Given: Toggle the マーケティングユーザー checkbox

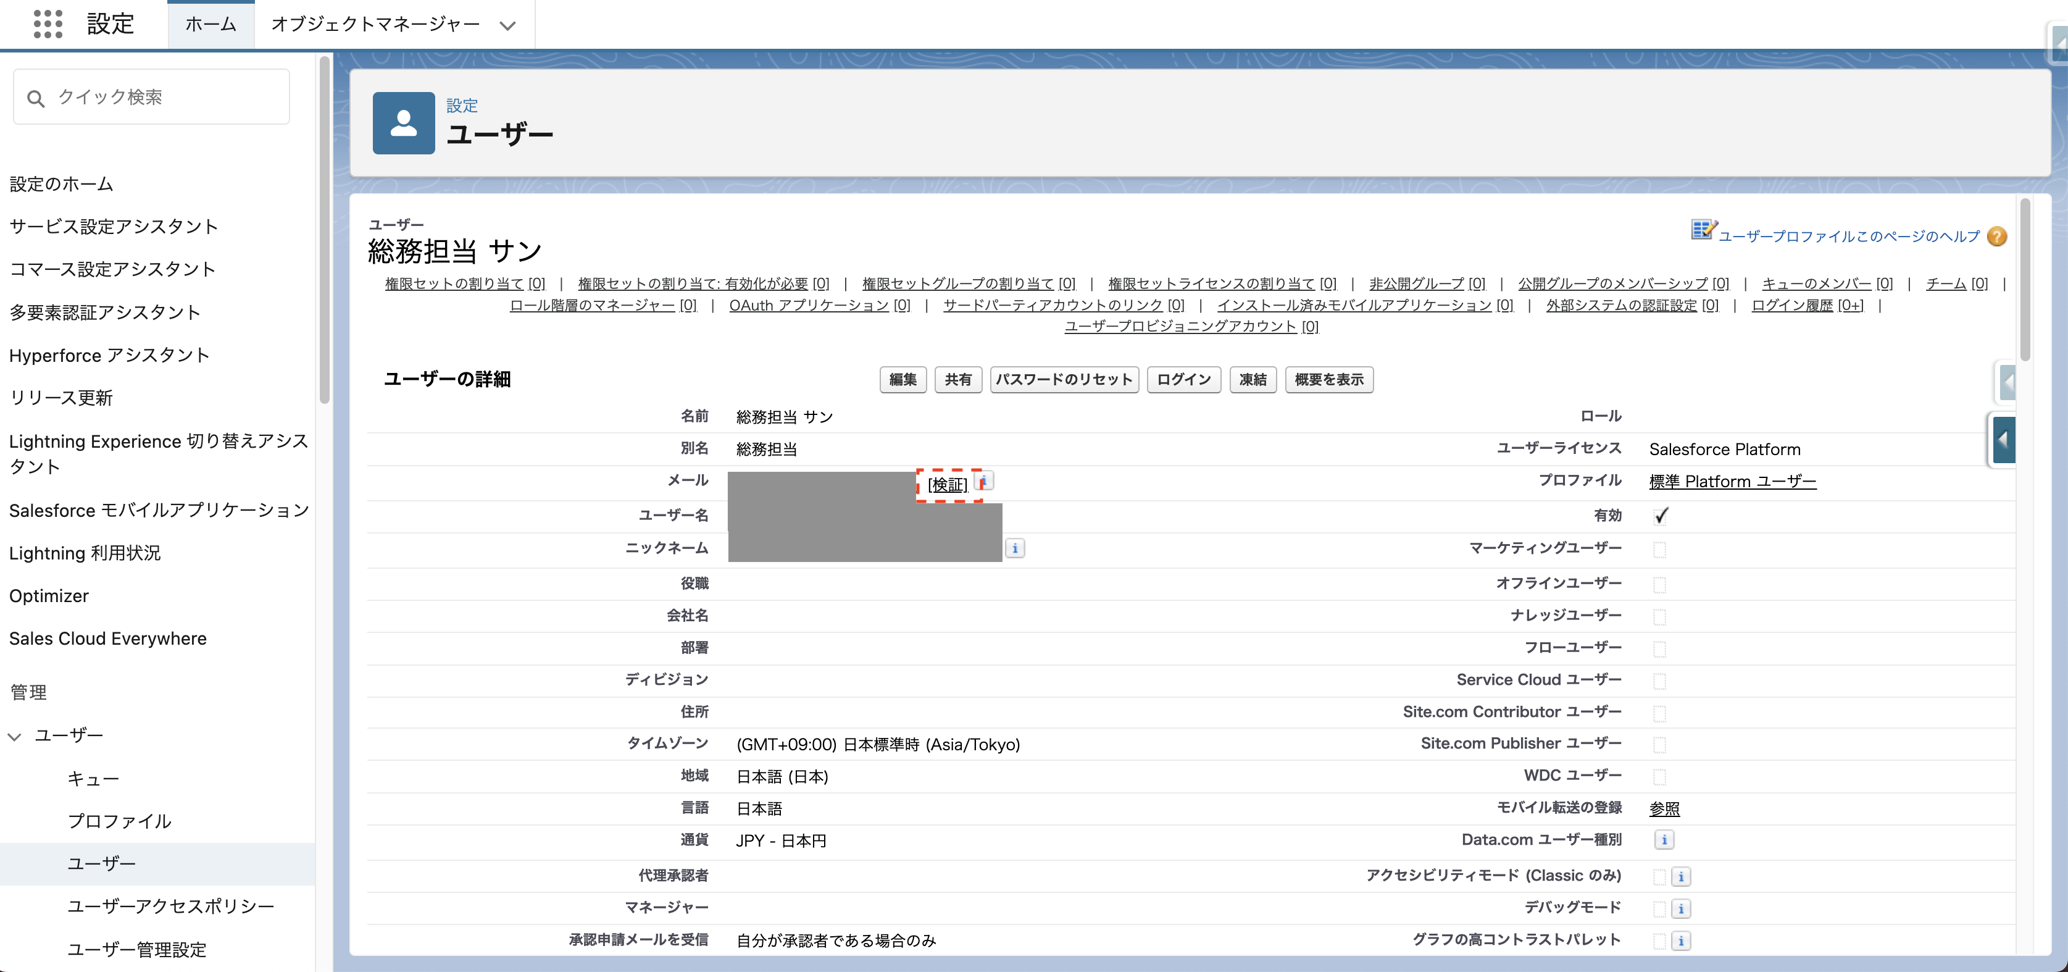Looking at the screenshot, I should [1659, 550].
